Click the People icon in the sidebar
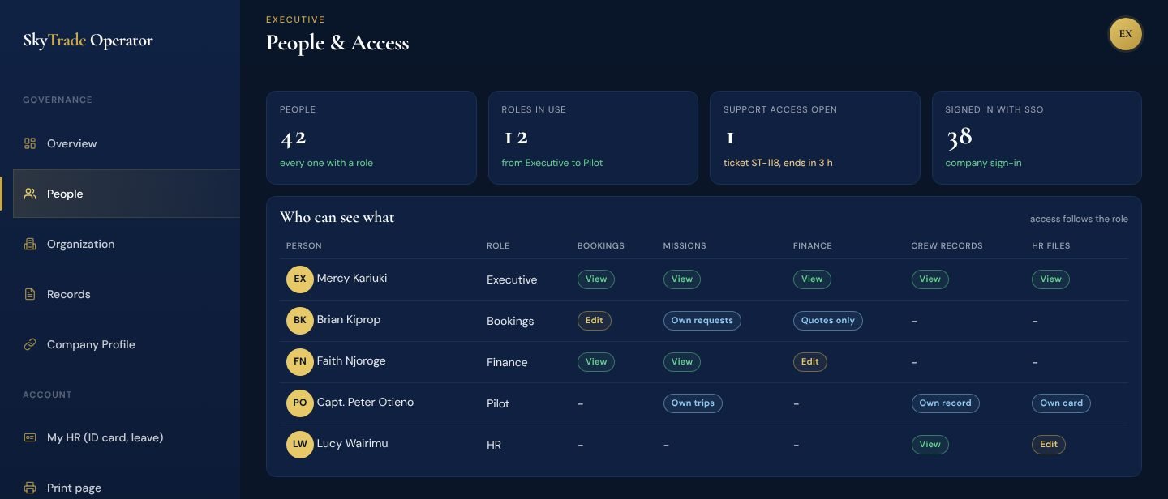Image resolution: width=1168 pixels, height=499 pixels. click(30, 194)
